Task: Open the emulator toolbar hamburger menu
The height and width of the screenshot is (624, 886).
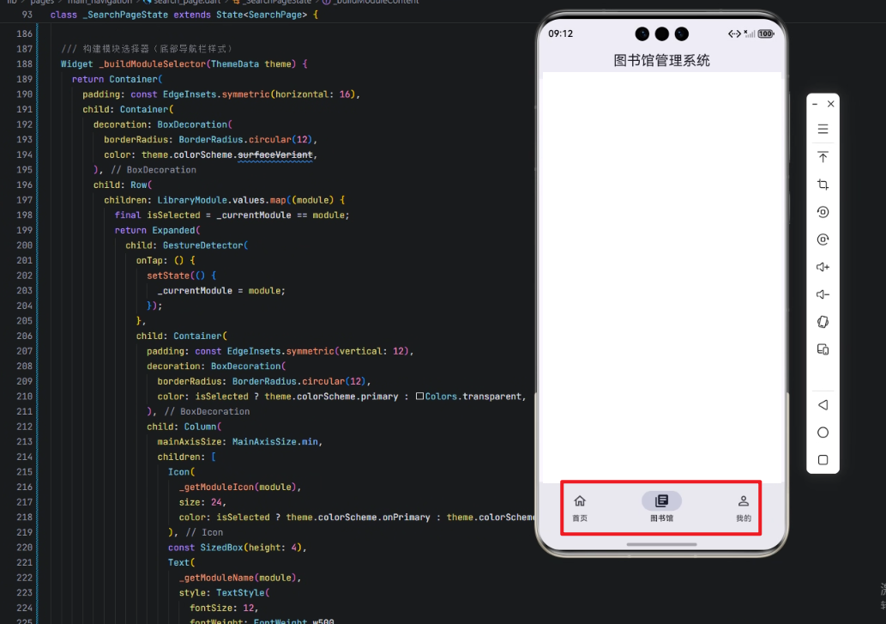Action: pos(823,130)
